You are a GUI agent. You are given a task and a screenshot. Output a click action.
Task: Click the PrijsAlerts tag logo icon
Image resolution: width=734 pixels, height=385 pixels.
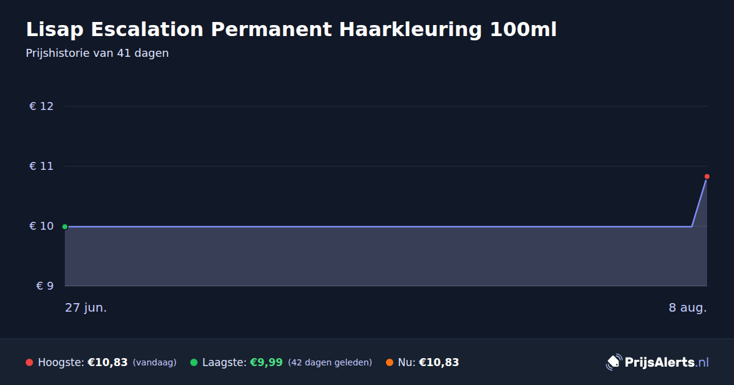[614, 362]
